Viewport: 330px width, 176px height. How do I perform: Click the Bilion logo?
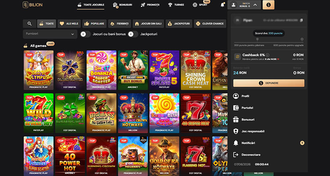tap(33, 4)
